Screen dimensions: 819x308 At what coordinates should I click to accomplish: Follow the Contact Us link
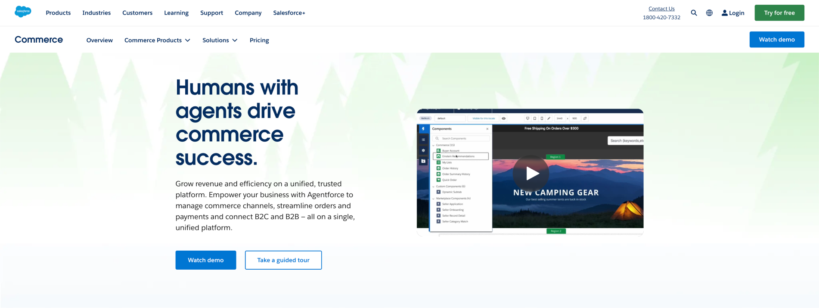(661, 9)
